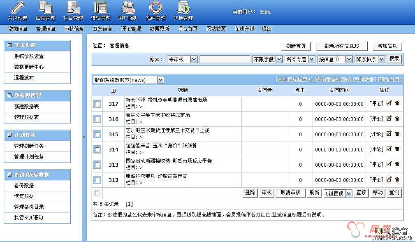This screenshot has width=415, height=242.
Task: Click inside the search text input field
Action: (225, 59)
